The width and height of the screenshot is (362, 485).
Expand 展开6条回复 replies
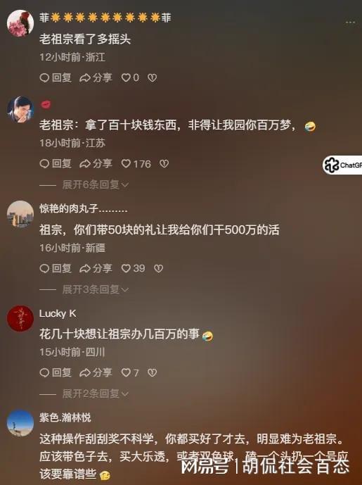click(95, 184)
